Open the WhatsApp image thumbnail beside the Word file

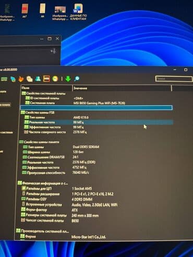tap(60, 13)
